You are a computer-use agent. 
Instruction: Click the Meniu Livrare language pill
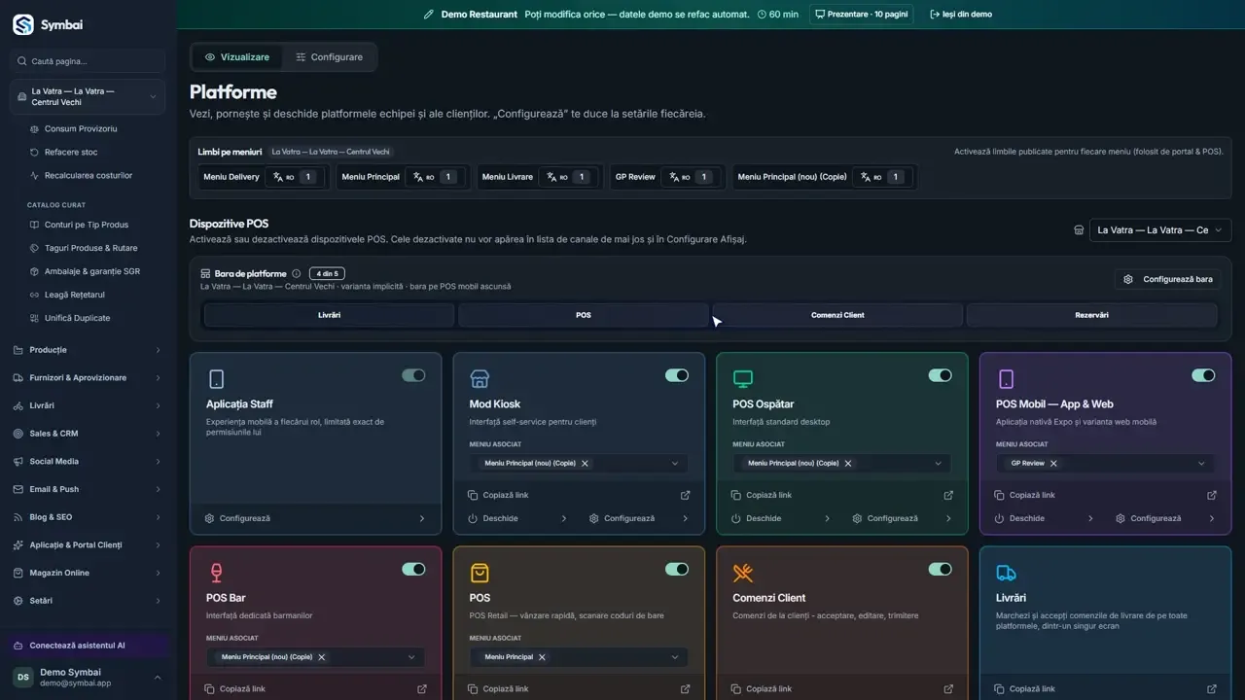pos(540,177)
